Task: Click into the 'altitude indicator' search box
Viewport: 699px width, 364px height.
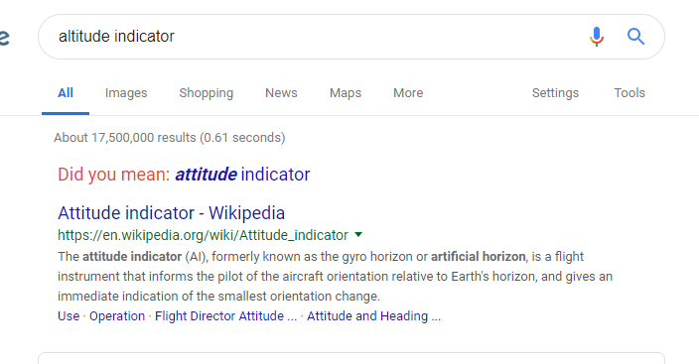Action: 312,37
